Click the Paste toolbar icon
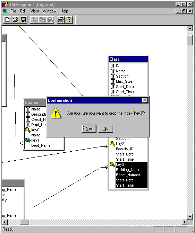195x233 pixels. point(50,20)
